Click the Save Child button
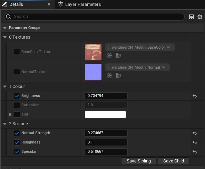 click(174, 161)
